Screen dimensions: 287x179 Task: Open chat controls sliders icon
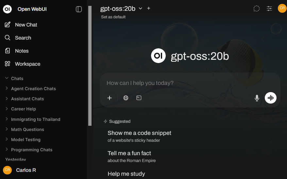tap(269, 9)
